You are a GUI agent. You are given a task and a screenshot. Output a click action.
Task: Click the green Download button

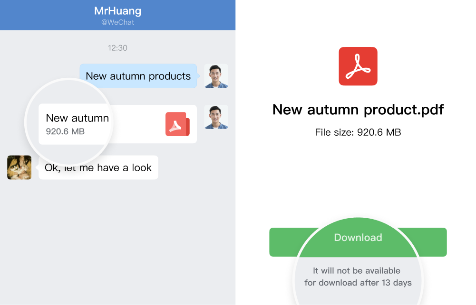click(x=358, y=242)
